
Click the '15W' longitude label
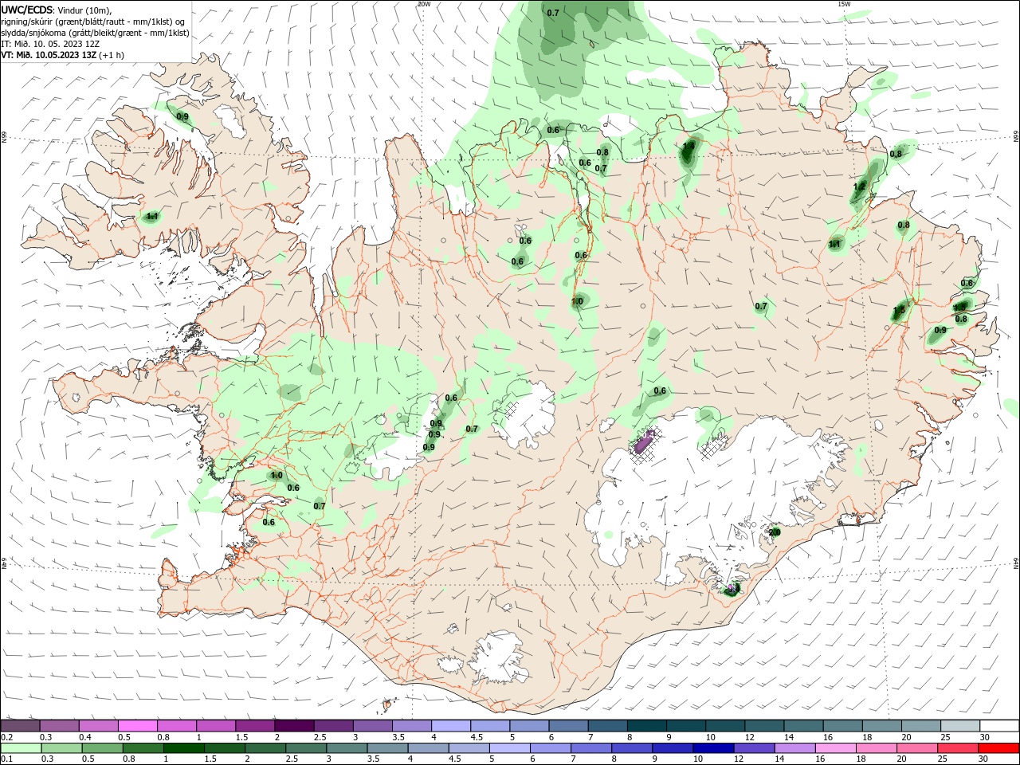844,4
